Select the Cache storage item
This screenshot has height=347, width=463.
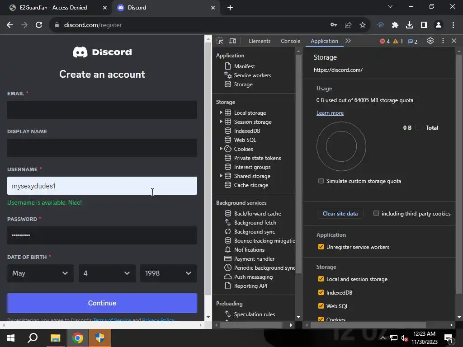[251, 185]
